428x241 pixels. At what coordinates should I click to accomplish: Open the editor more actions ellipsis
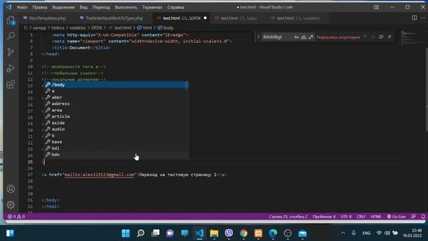pos(423,18)
